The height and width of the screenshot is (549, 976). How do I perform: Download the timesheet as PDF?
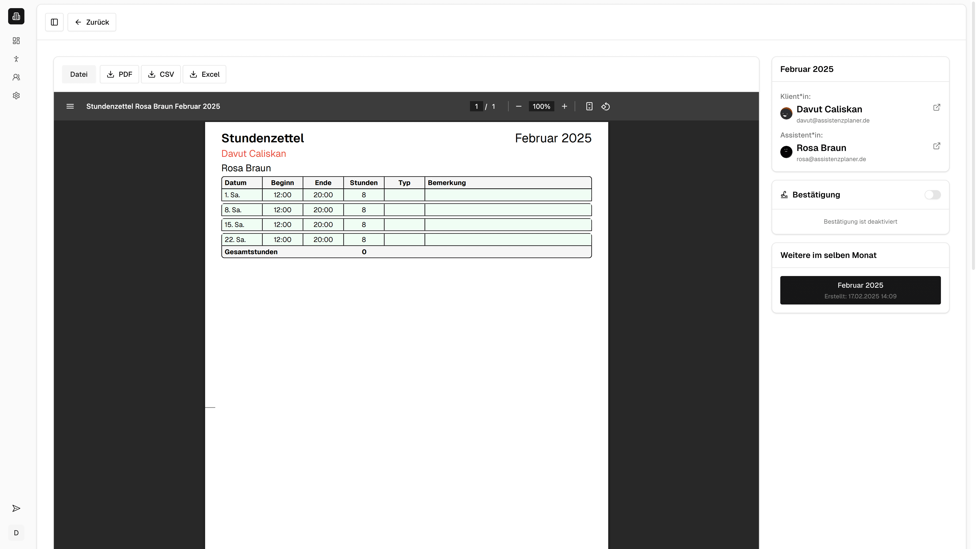(x=119, y=74)
